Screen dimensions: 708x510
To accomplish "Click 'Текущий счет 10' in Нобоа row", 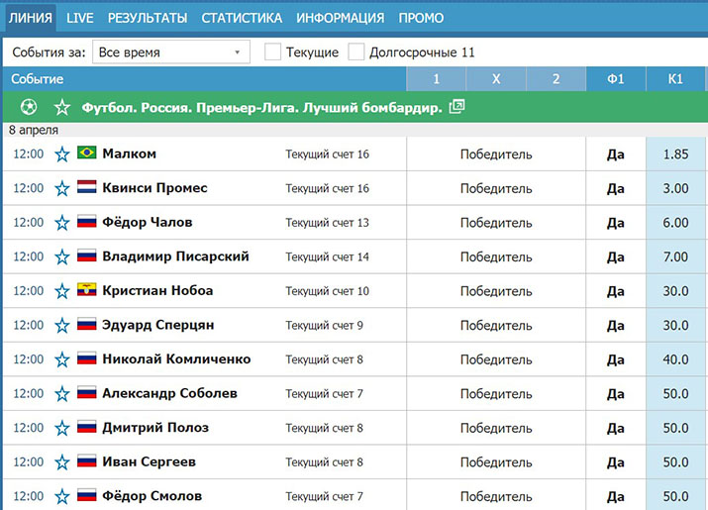I will click(328, 291).
